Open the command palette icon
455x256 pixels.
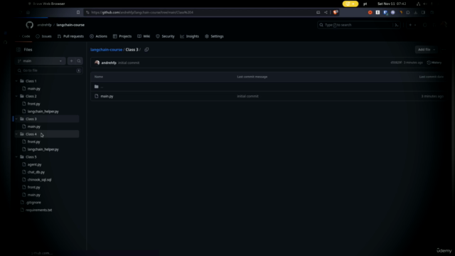[397, 25]
